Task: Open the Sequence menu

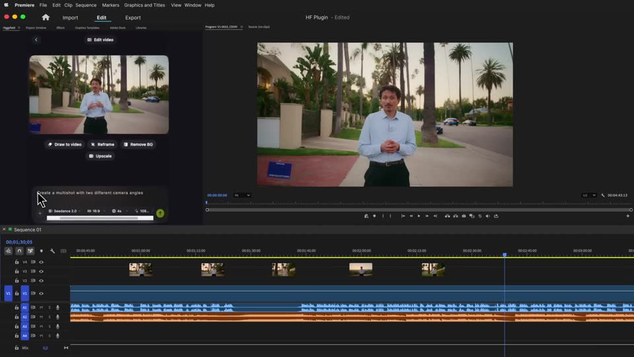Action: (86, 5)
